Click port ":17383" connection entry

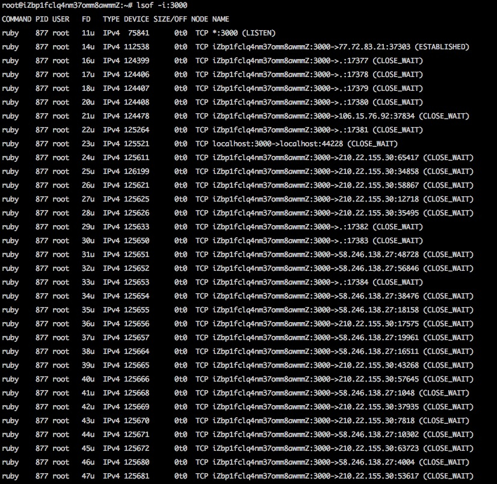coord(318,241)
